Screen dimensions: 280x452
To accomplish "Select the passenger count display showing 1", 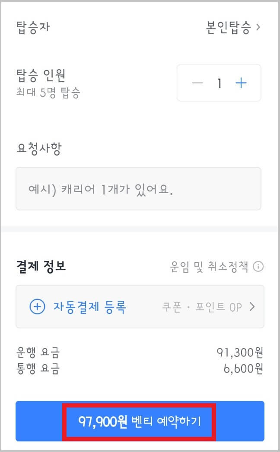I will pyautogui.click(x=220, y=83).
